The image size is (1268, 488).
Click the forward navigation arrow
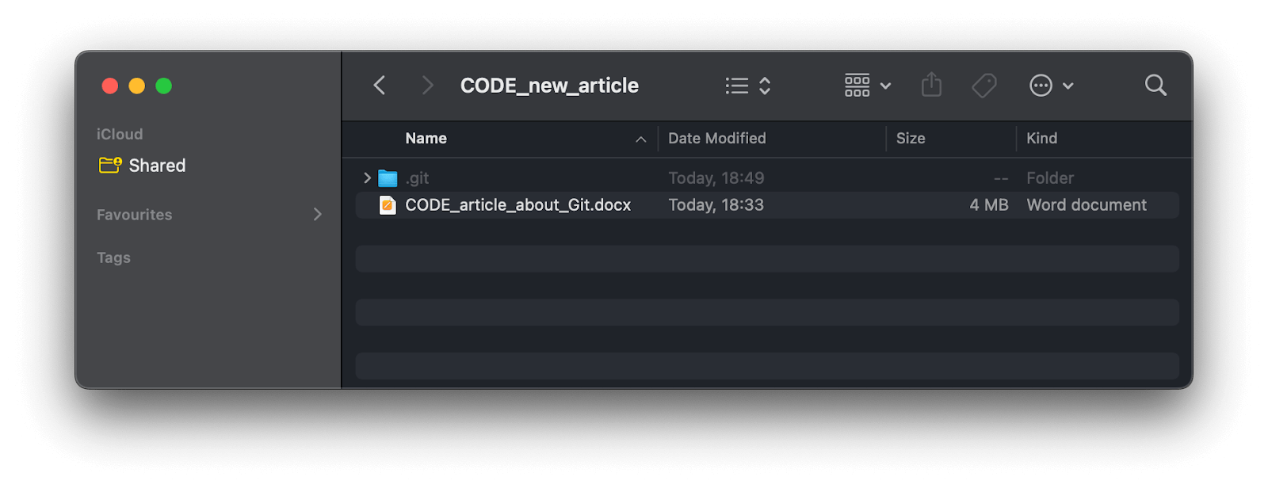coord(428,86)
